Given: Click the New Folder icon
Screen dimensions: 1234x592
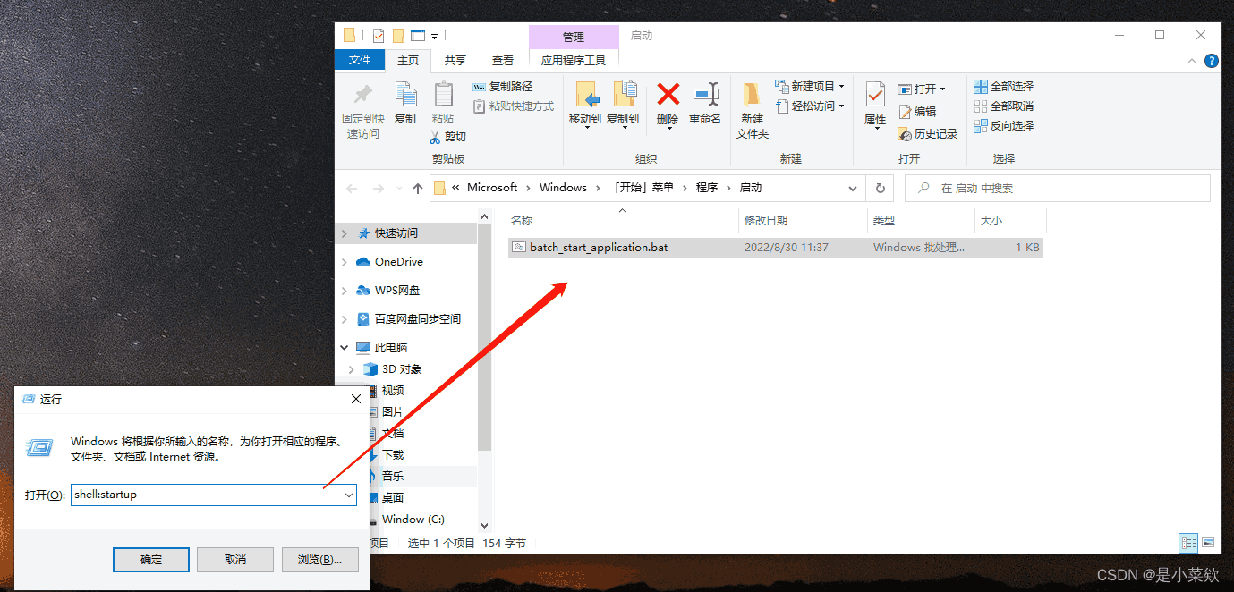Looking at the screenshot, I should coord(752,95).
